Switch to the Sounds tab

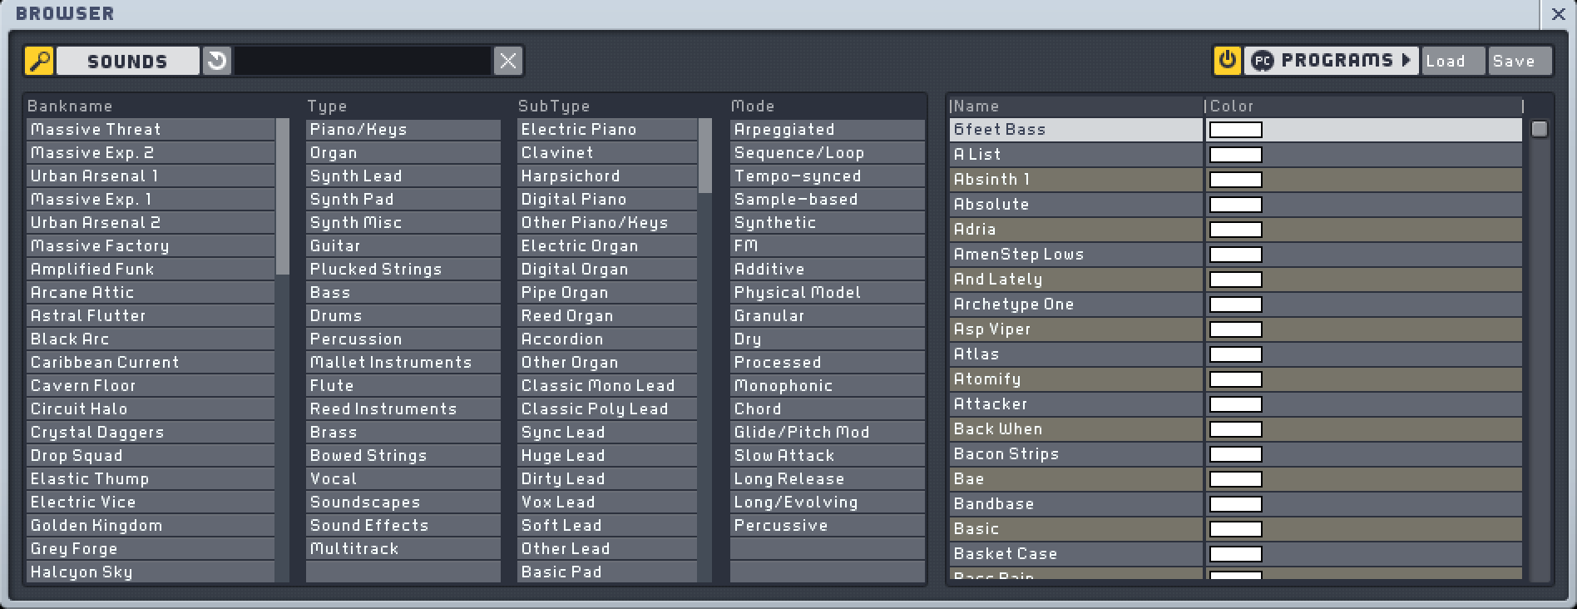click(127, 61)
